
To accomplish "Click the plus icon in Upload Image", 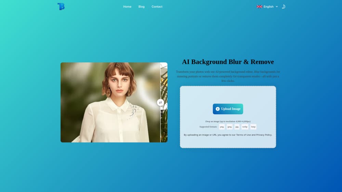I will (x=218, y=109).
